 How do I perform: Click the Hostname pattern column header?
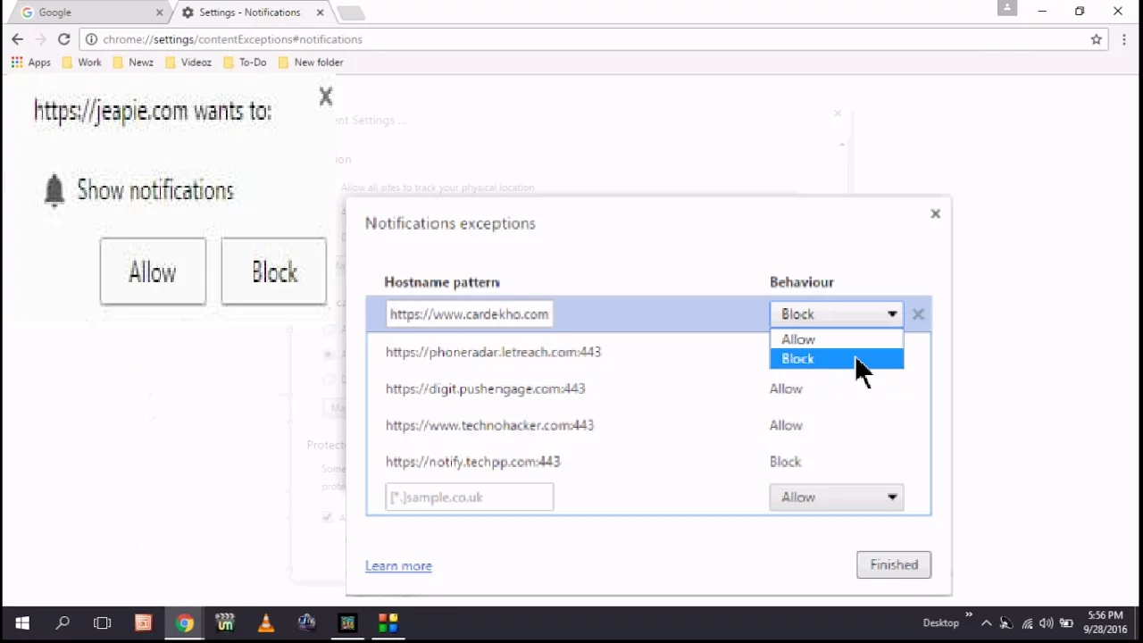tap(442, 282)
